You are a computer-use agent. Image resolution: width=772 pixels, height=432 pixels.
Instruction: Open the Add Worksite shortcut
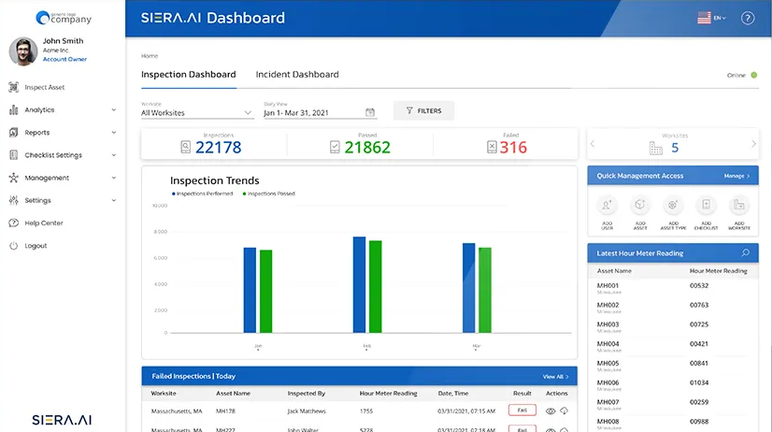(x=738, y=206)
